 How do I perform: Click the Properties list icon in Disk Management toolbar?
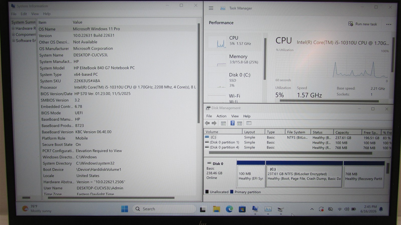point(249,123)
